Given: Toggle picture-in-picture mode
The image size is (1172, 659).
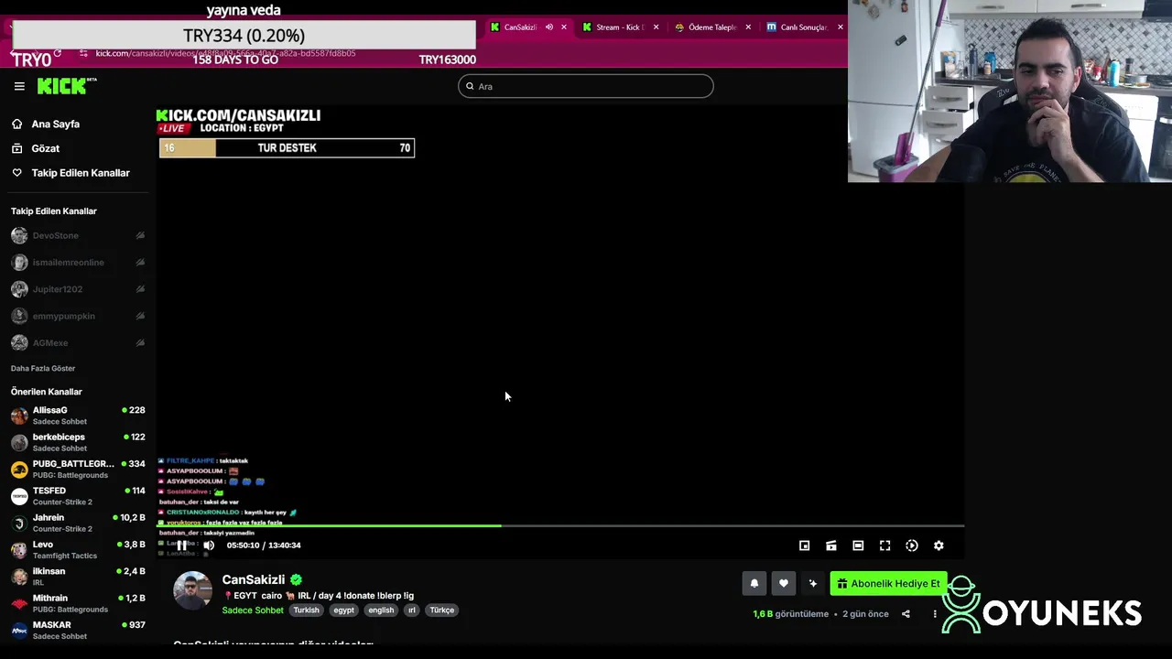Looking at the screenshot, I should [805, 546].
